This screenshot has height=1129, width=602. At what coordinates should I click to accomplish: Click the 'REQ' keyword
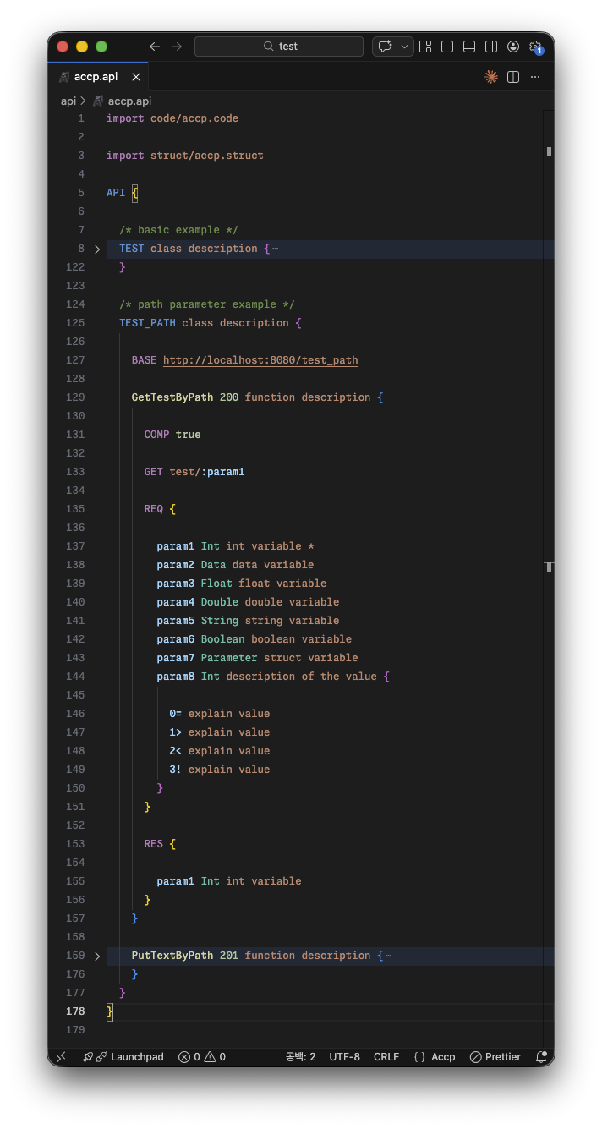point(154,509)
